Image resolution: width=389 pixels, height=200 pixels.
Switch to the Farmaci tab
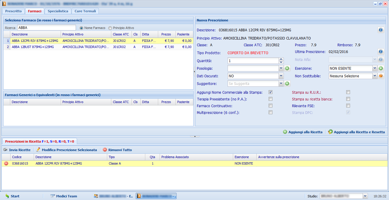pos(35,11)
